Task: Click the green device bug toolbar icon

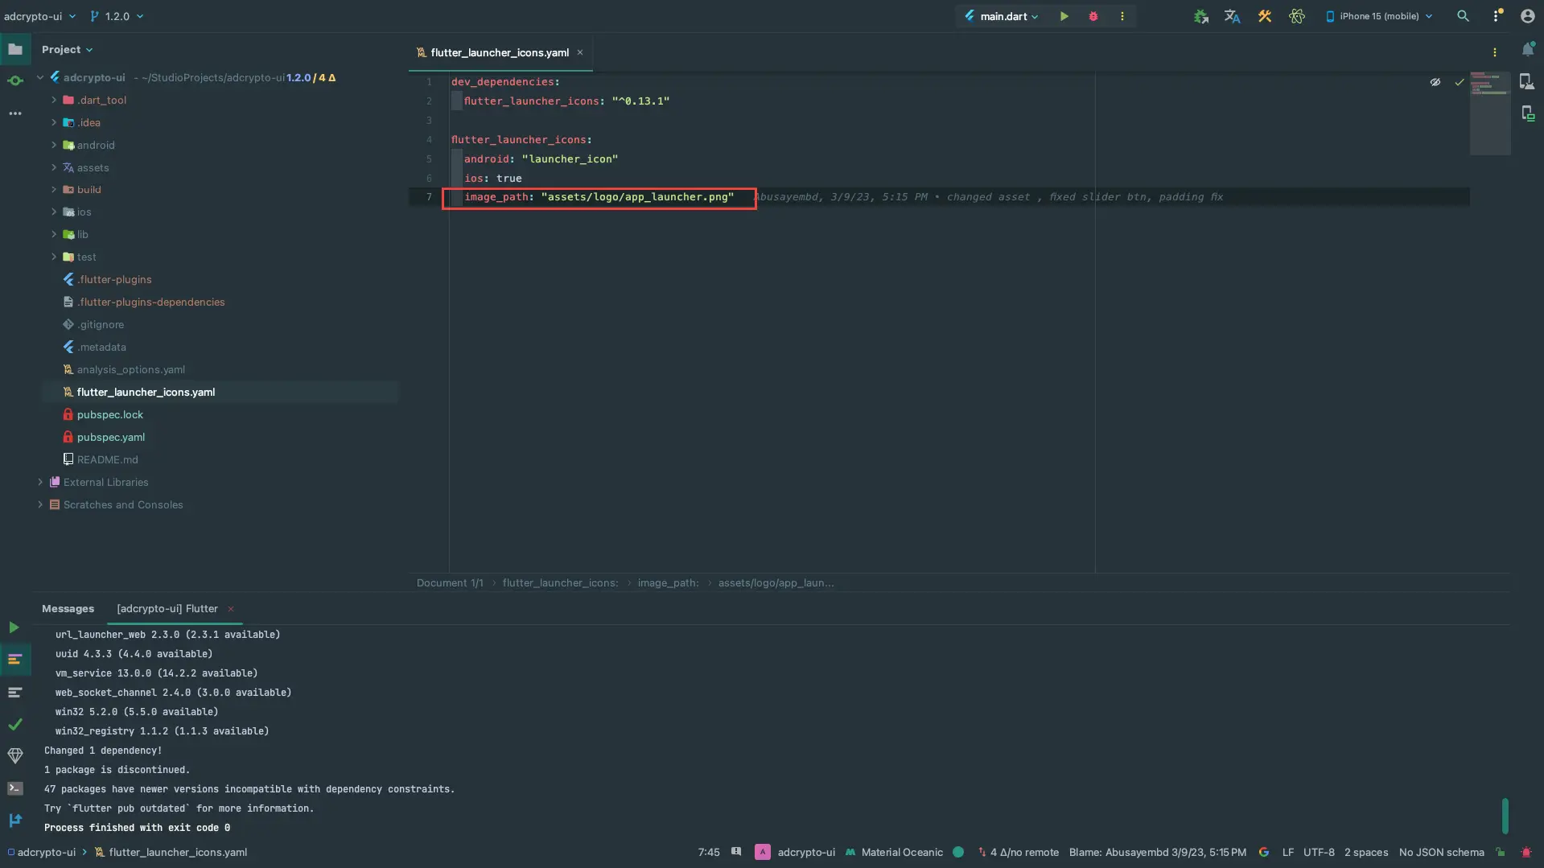Action: click(x=1200, y=16)
